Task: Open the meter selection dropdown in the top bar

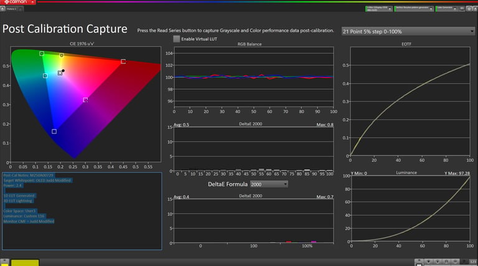Action: 379,9
